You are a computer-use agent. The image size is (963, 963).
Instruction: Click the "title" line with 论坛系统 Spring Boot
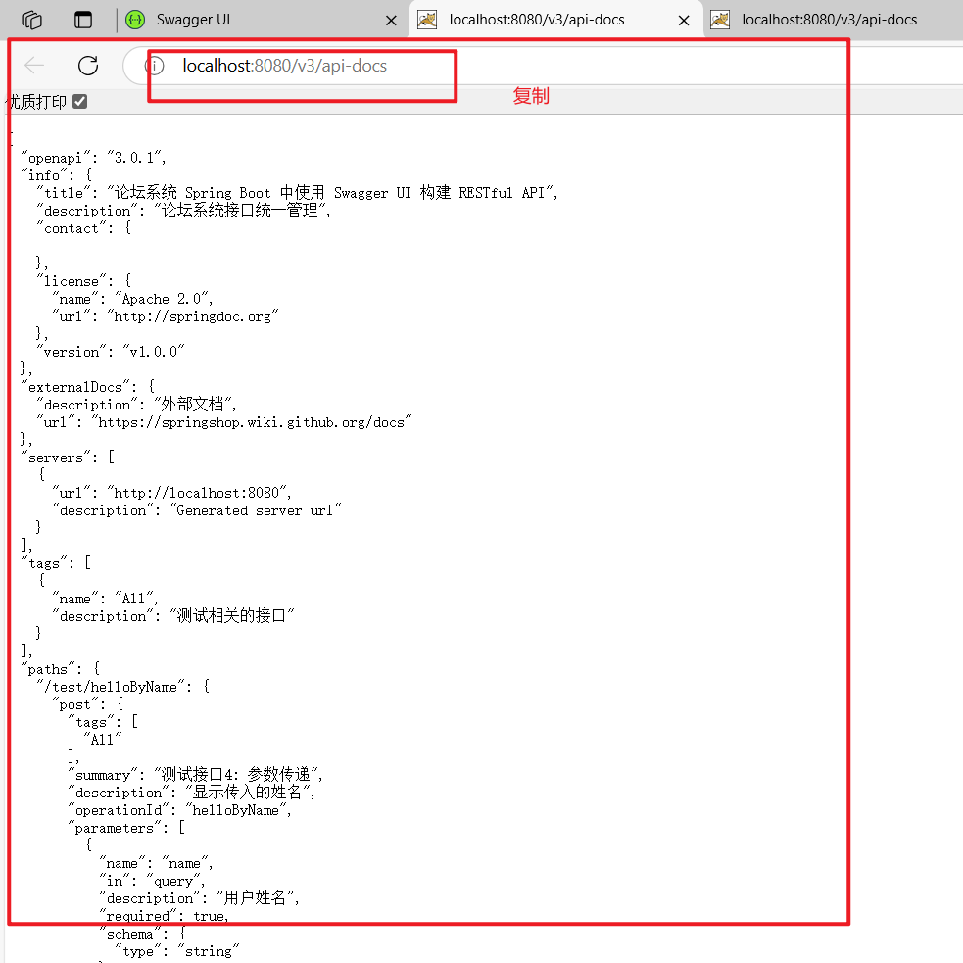(x=297, y=193)
